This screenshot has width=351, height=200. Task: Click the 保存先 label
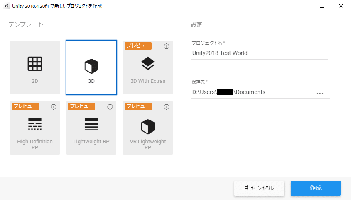pos(199,82)
